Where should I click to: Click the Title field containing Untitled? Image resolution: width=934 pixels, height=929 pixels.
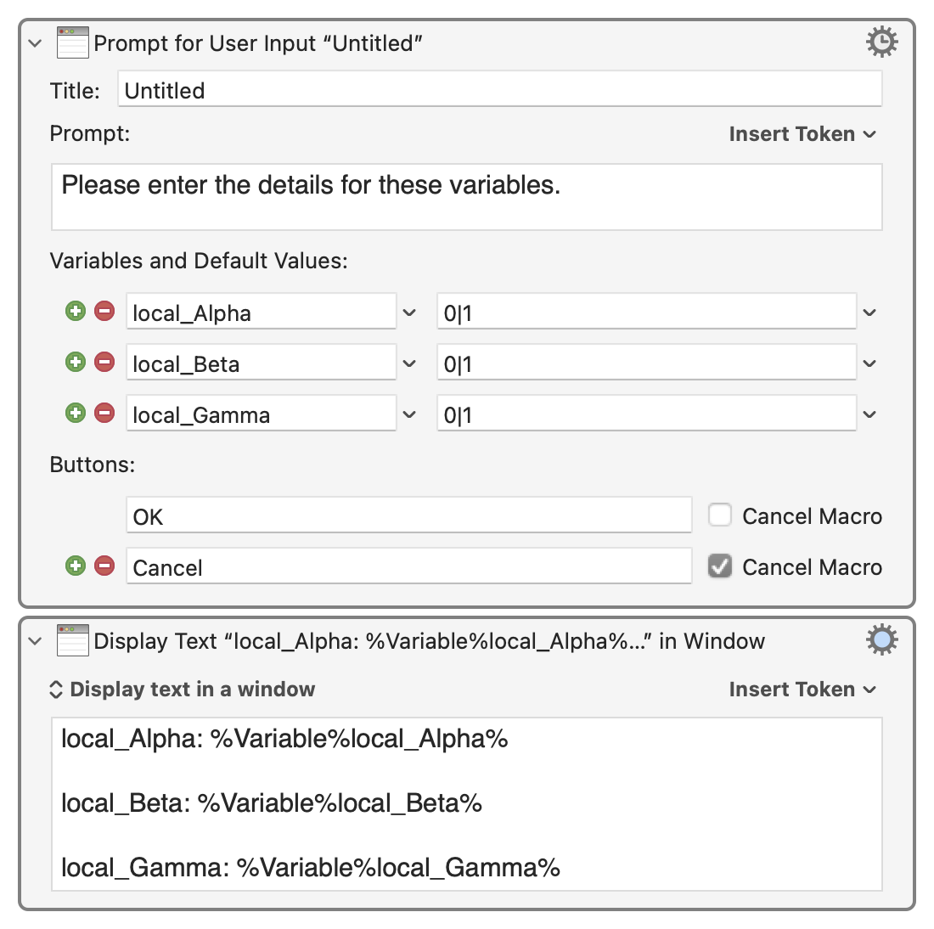pyautogui.click(x=499, y=90)
